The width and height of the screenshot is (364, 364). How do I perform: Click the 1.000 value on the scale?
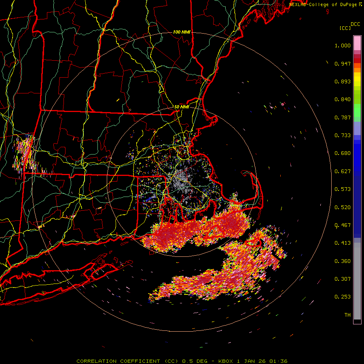343,45
